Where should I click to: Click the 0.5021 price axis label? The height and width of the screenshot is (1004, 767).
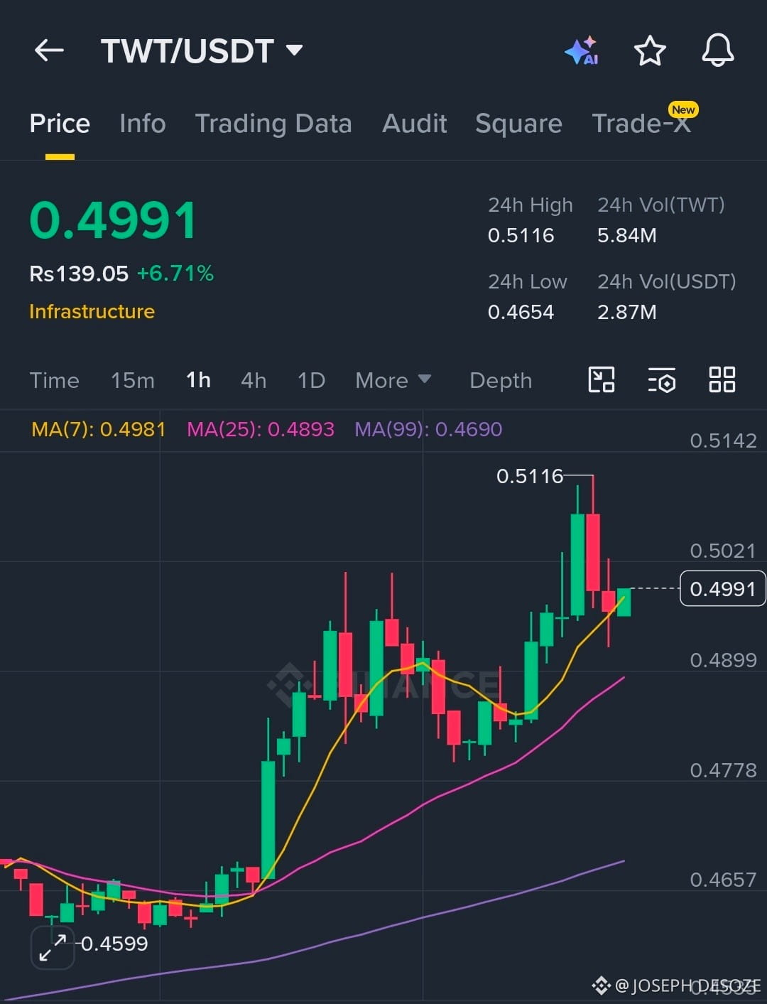pyautogui.click(x=723, y=551)
